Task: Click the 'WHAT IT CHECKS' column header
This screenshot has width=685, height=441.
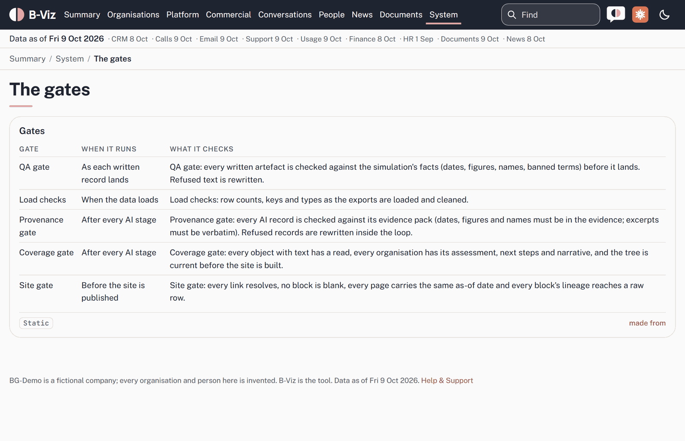Action: (x=202, y=149)
